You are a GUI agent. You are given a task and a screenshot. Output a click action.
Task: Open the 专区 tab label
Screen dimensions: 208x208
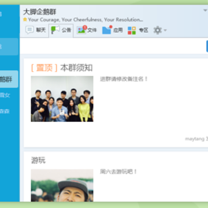143,30
